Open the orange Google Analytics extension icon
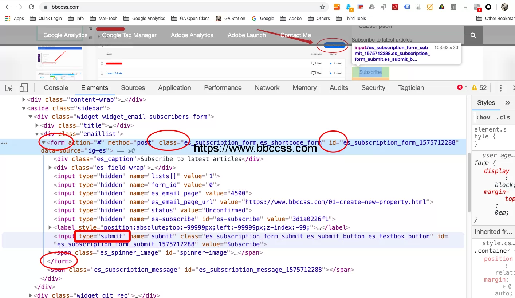Image resolution: width=515 pixels, height=298 pixels. (x=337, y=7)
